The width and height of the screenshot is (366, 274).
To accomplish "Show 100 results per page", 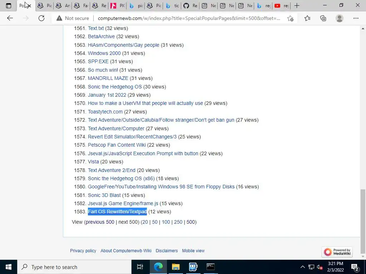I will pos(166,222).
